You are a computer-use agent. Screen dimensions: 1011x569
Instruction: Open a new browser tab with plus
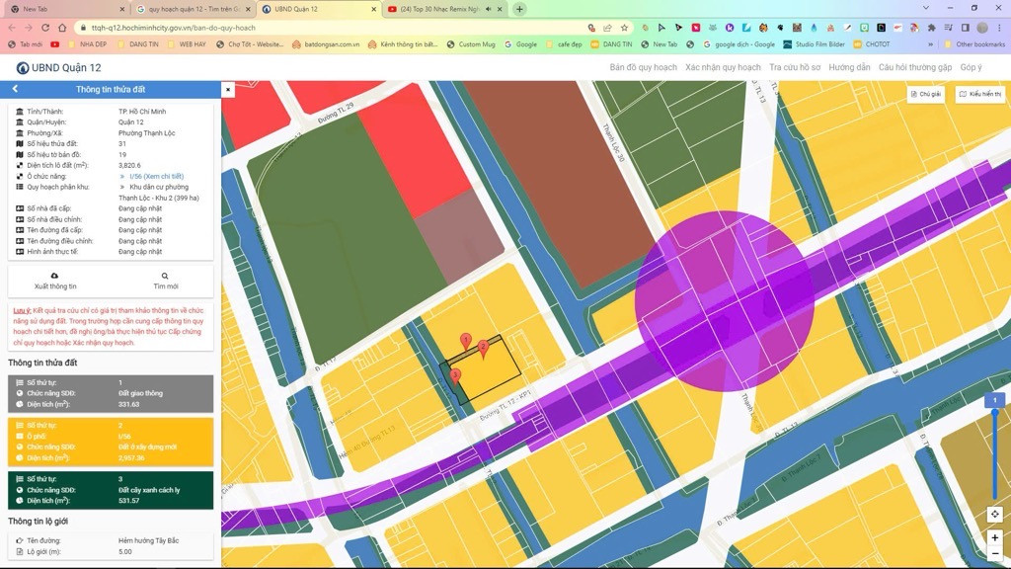pos(519,9)
